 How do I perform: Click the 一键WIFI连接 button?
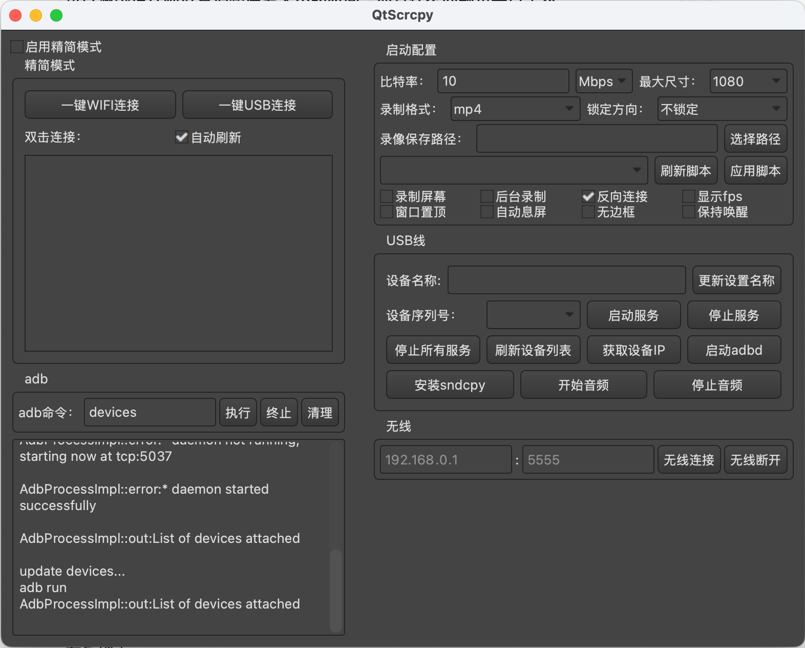coord(100,105)
